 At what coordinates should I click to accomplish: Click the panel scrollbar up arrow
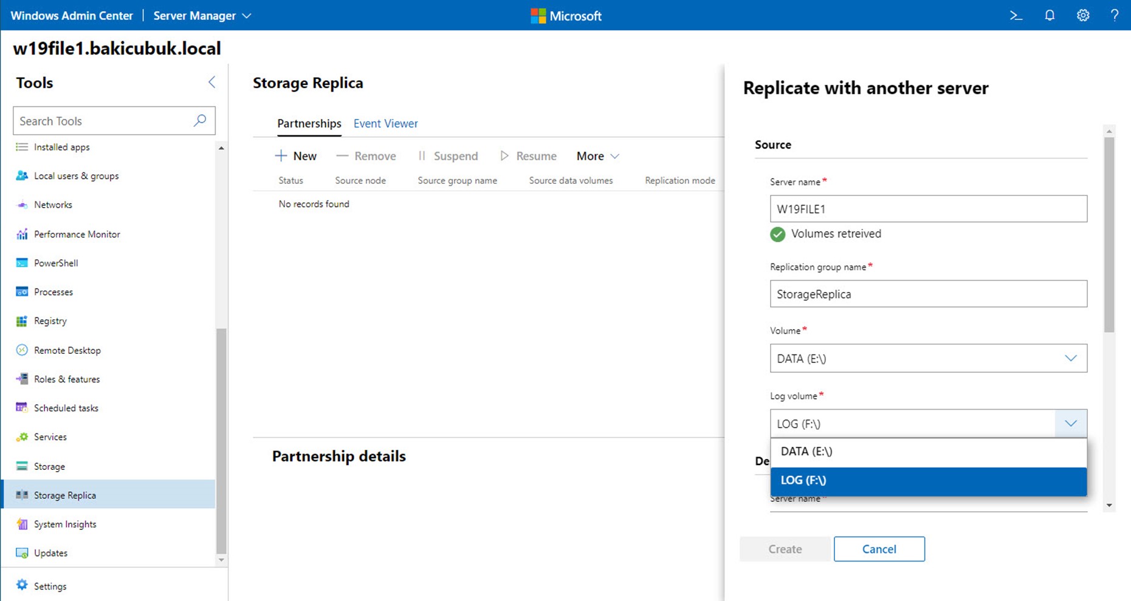click(x=1109, y=131)
